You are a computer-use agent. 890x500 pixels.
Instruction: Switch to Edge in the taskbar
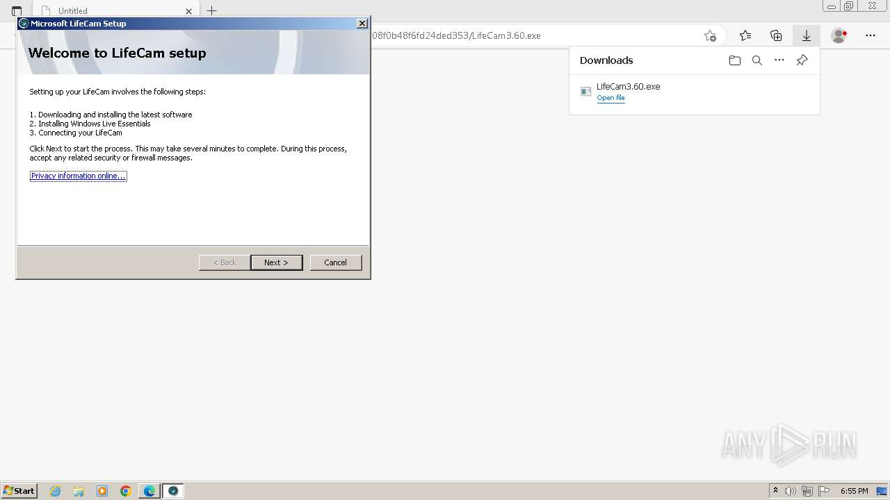(x=149, y=491)
